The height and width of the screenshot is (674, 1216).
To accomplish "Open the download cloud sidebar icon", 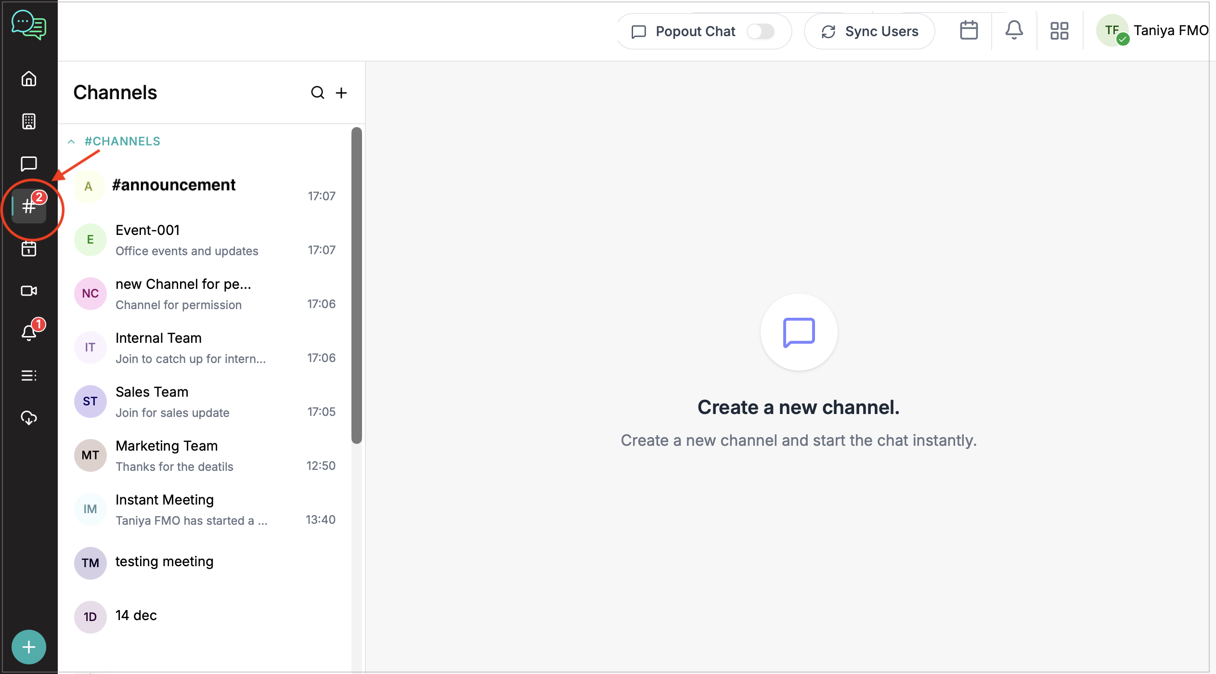I will tap(29, 417).
